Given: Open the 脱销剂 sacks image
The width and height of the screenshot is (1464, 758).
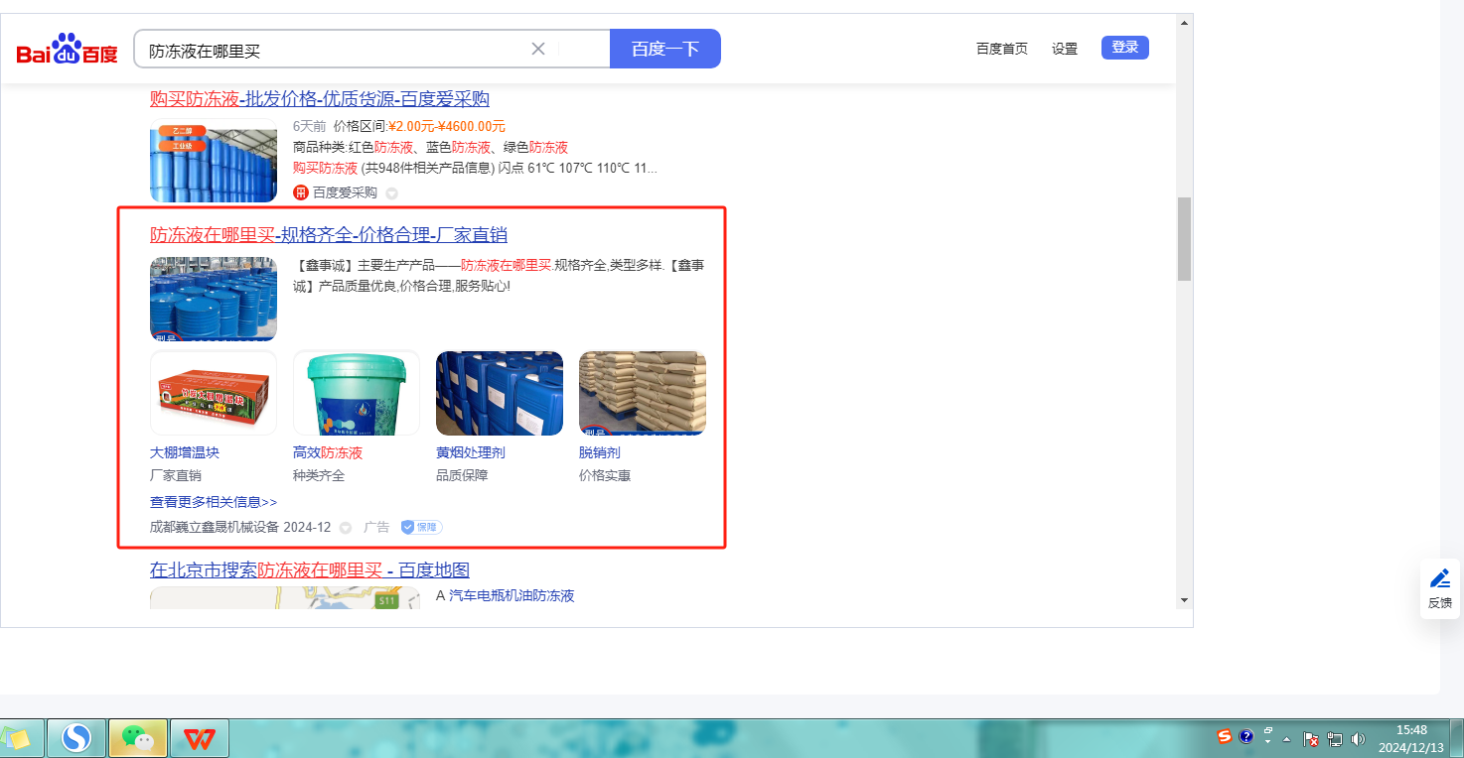Looking at the screenshot, I should click(643, 393).
